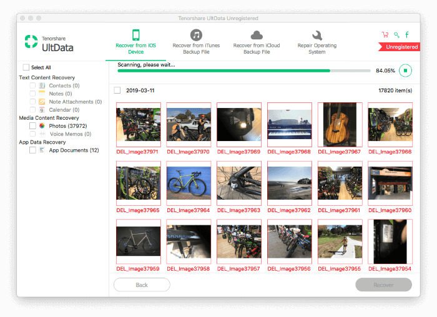Open Repair Operating System tab

317,42
